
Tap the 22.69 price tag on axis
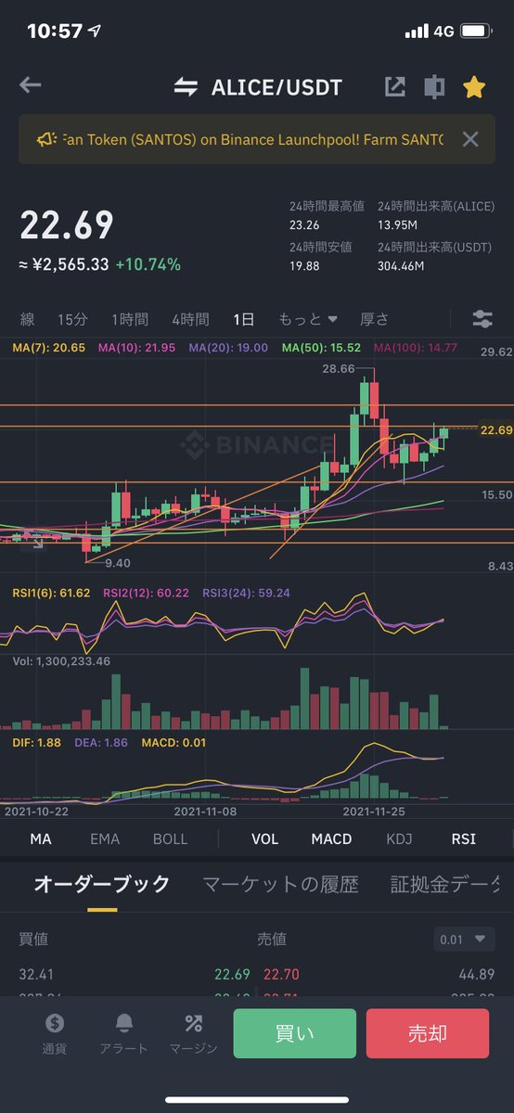pos(496,430)
